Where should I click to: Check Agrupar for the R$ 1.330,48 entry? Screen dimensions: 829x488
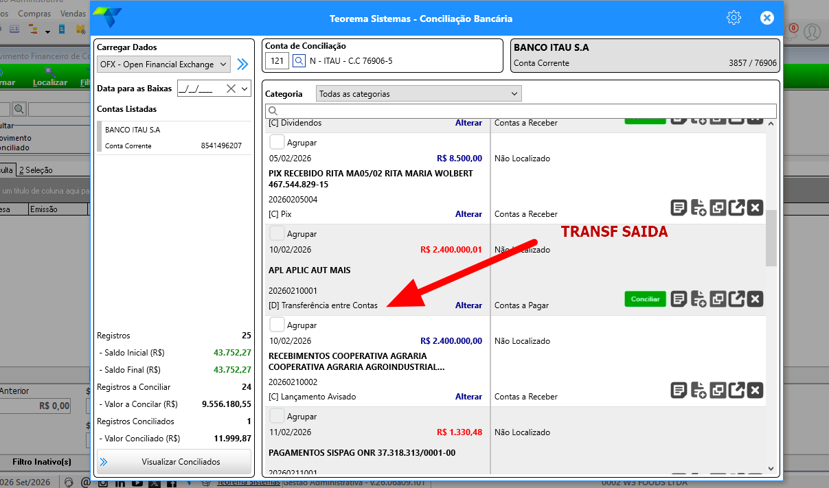[x=277, y=416]
